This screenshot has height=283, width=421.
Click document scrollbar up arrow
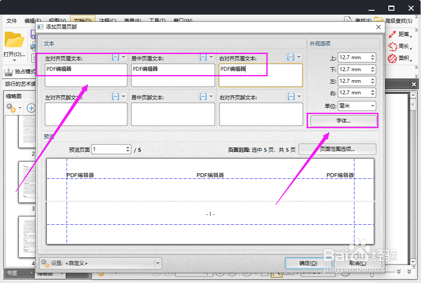(413, 95)
